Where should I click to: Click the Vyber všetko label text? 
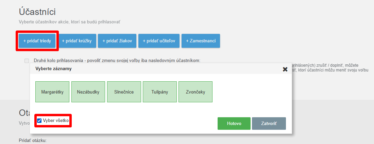tap(56, 121)
